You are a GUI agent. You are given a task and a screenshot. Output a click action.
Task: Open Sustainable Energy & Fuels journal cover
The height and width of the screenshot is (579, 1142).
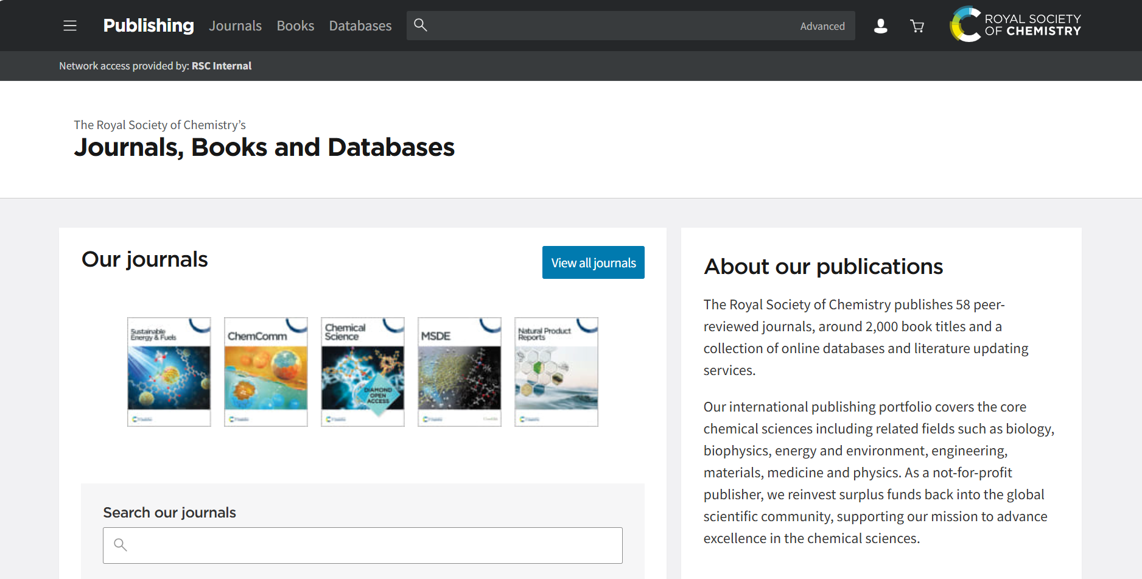pos(169,371)
